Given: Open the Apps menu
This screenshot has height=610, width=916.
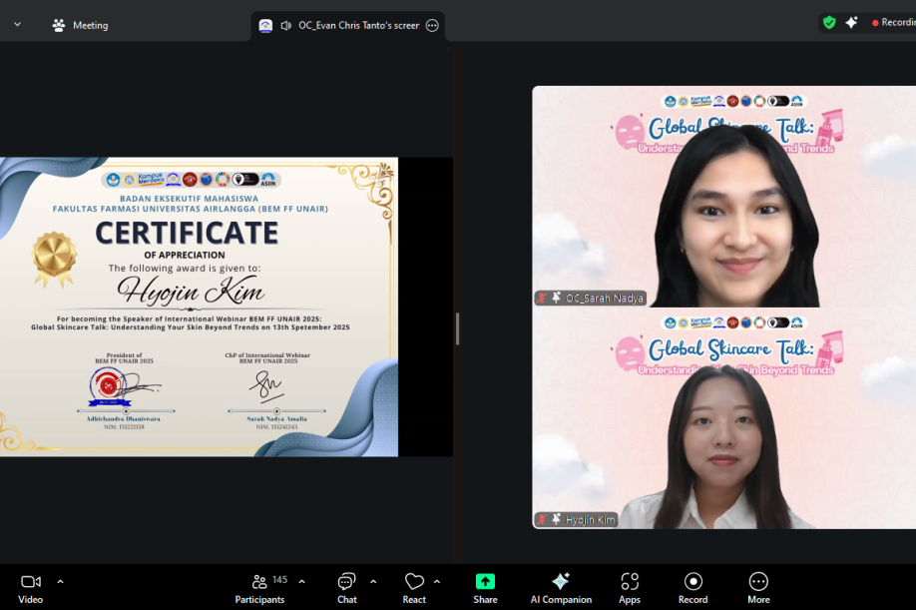Looking at the screenshot, I should point(630,588).
